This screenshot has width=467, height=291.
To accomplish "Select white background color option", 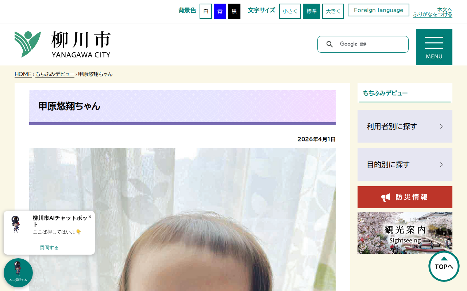I will coord(206,11).
